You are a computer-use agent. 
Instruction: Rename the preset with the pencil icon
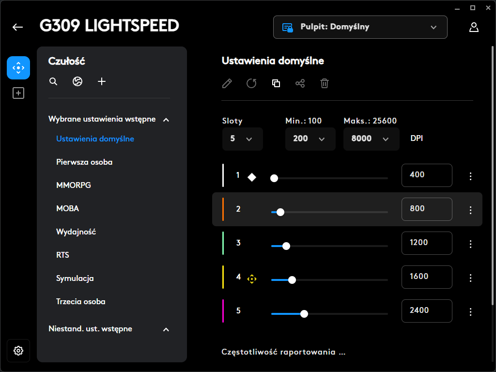pyautogui.click(x=227, y=83)
